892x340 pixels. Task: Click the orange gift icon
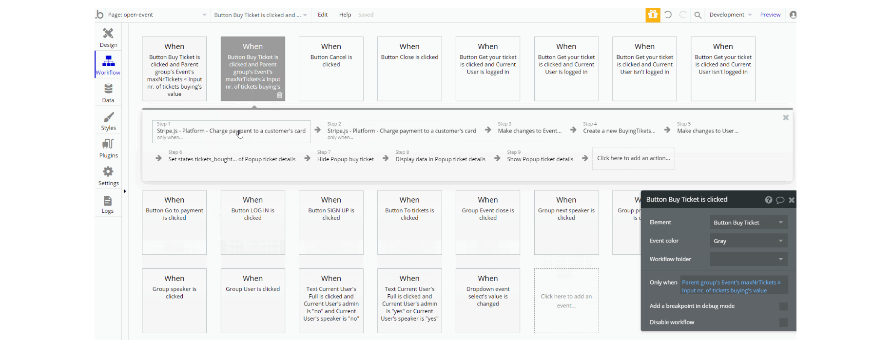(653, 15)
